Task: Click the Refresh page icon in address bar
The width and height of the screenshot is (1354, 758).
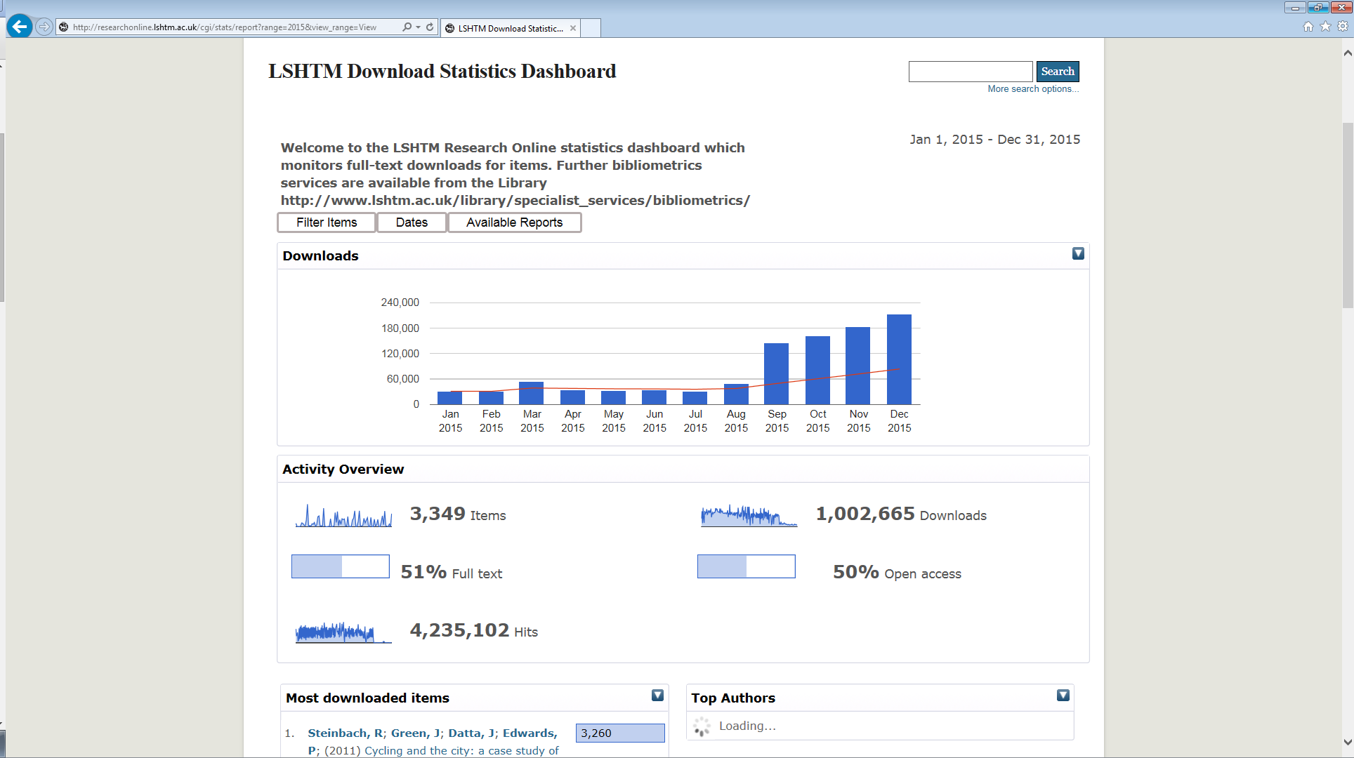Action: click(430, 27)
